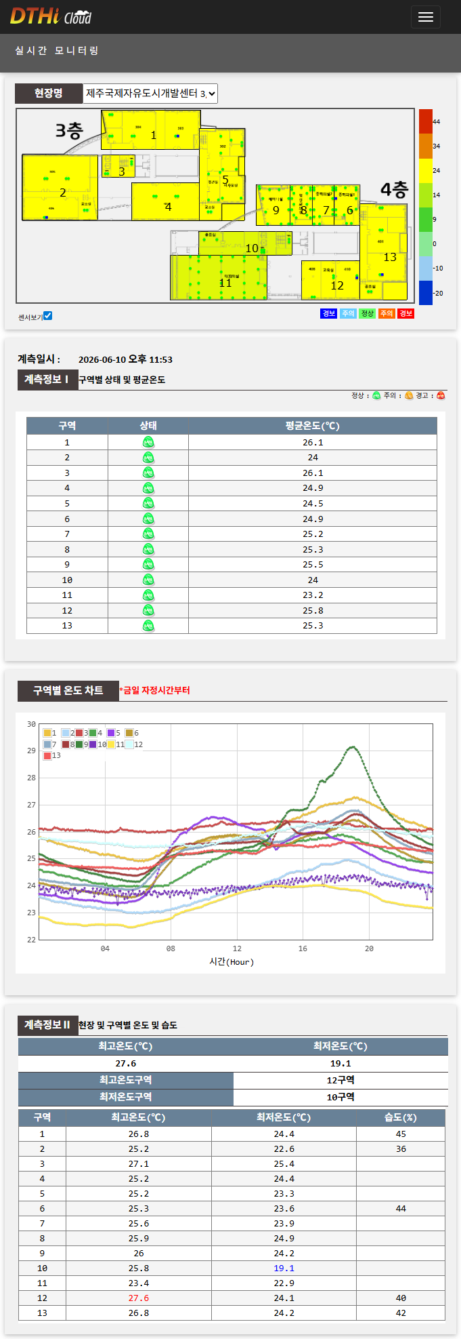The image size is (461, 1339).
Task: Open the hamburger navigation menu
Action: (425, 17)
